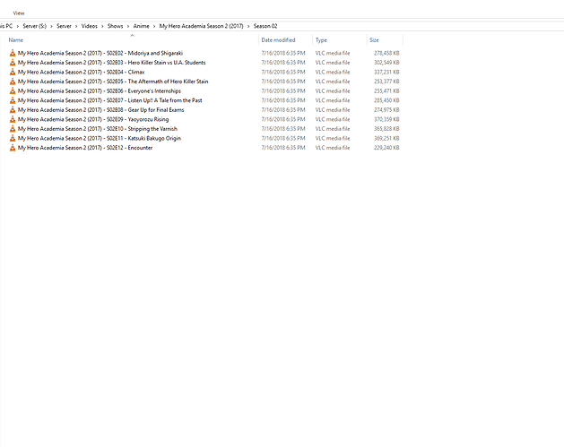Go to Server folder in address bar

pos(64,26)
